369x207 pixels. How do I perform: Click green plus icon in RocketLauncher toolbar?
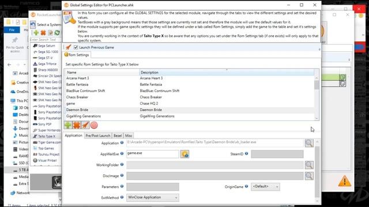pyautogui.click(x=36, y=33)
